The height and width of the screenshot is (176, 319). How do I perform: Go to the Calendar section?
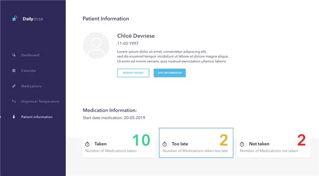click(x=29, y=71)
